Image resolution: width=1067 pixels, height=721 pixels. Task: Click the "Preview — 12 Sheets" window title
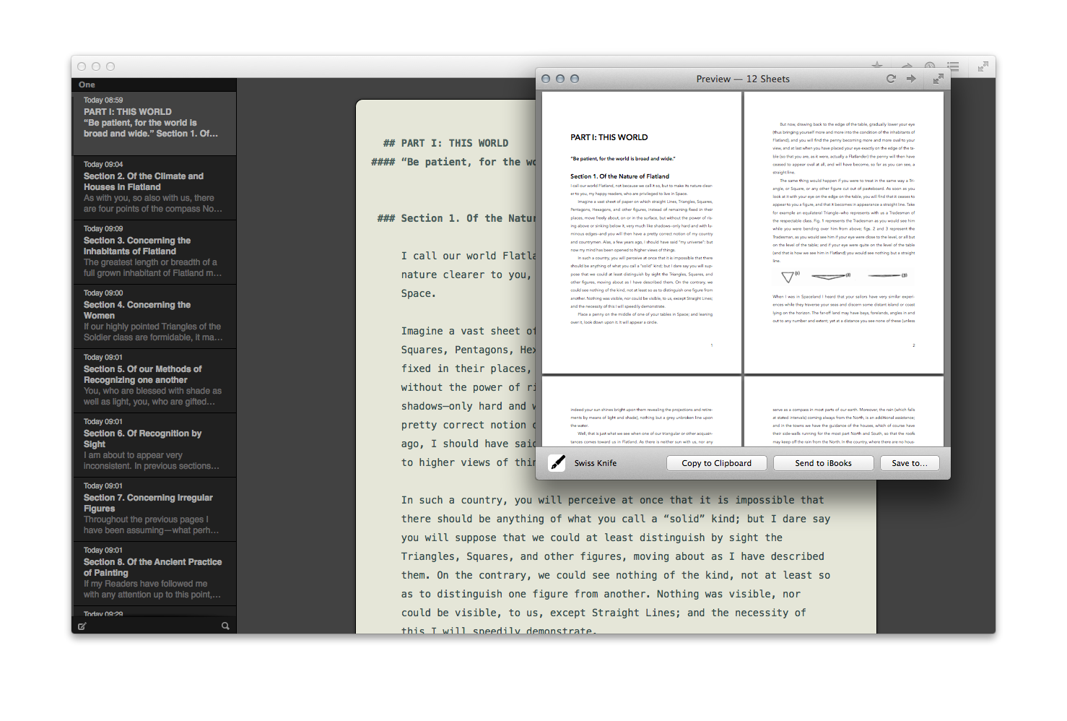click(x=743, y=79)
